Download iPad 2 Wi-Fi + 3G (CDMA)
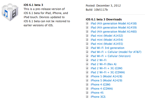The width and height of the screenshot is (145, 100). point(108,72)
